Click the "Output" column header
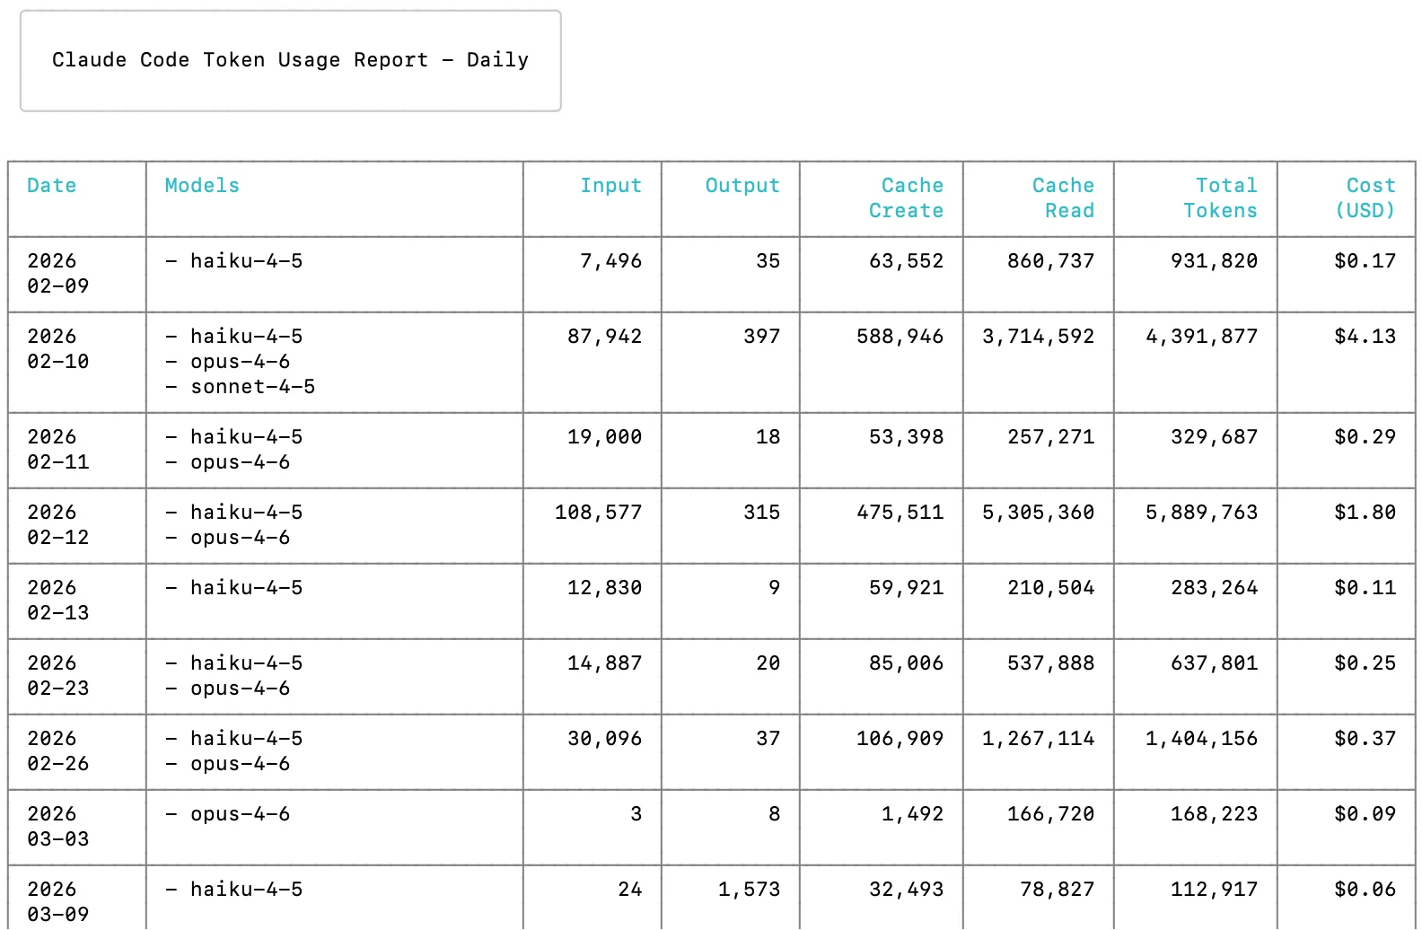The height and width of the screenshot is (930, 1422). pos(742,186)
